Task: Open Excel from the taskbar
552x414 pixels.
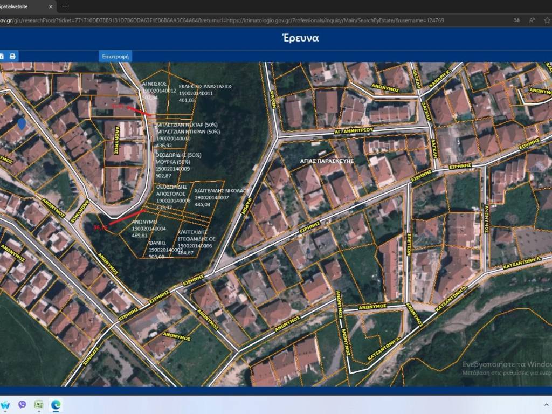Action: [x=39, y=404]
